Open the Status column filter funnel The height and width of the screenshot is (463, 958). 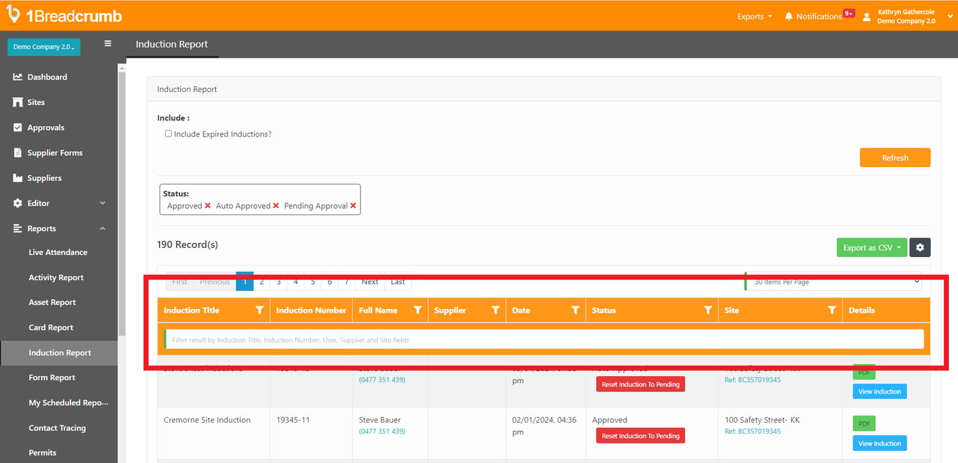[x=708, y=310]
